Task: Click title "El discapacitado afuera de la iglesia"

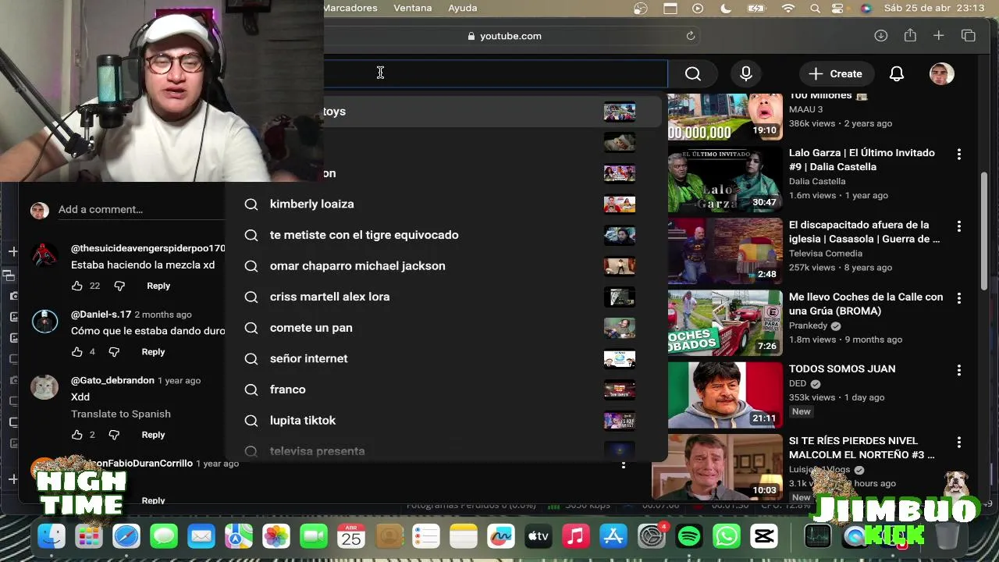Action: coord(864,232)
